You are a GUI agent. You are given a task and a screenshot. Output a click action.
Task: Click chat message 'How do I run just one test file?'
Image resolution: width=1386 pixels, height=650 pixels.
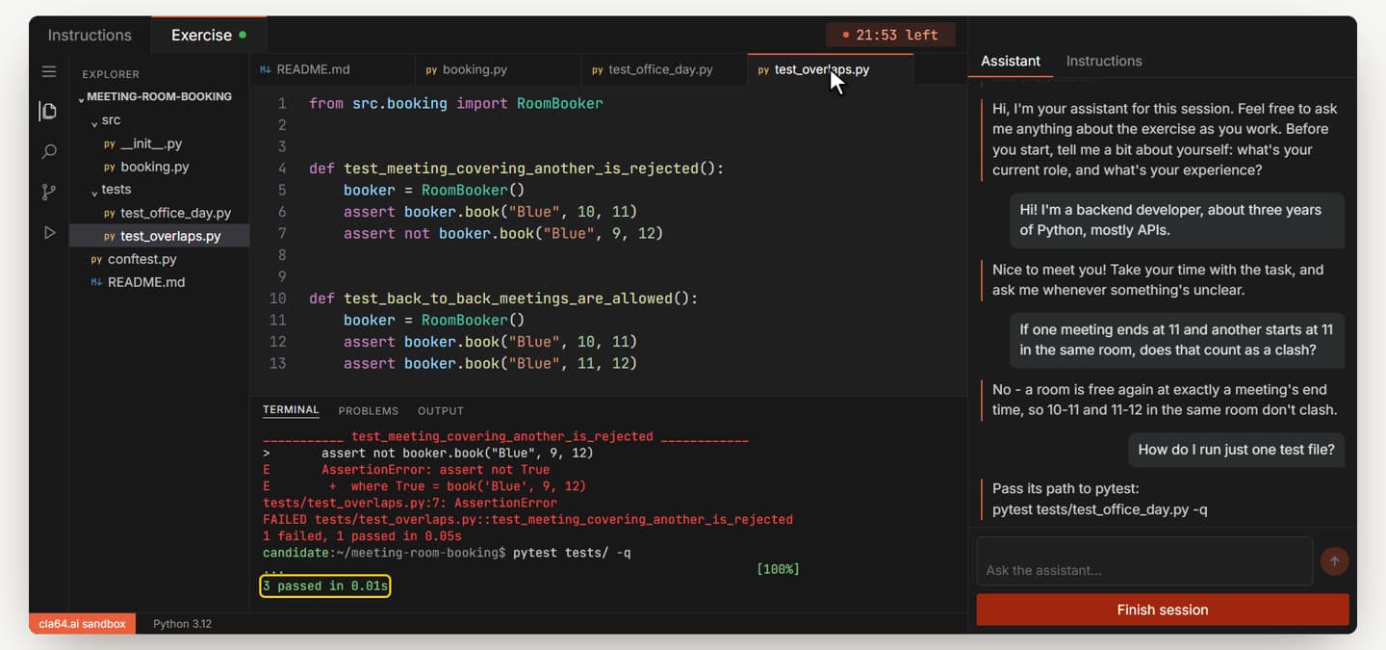1236,449
